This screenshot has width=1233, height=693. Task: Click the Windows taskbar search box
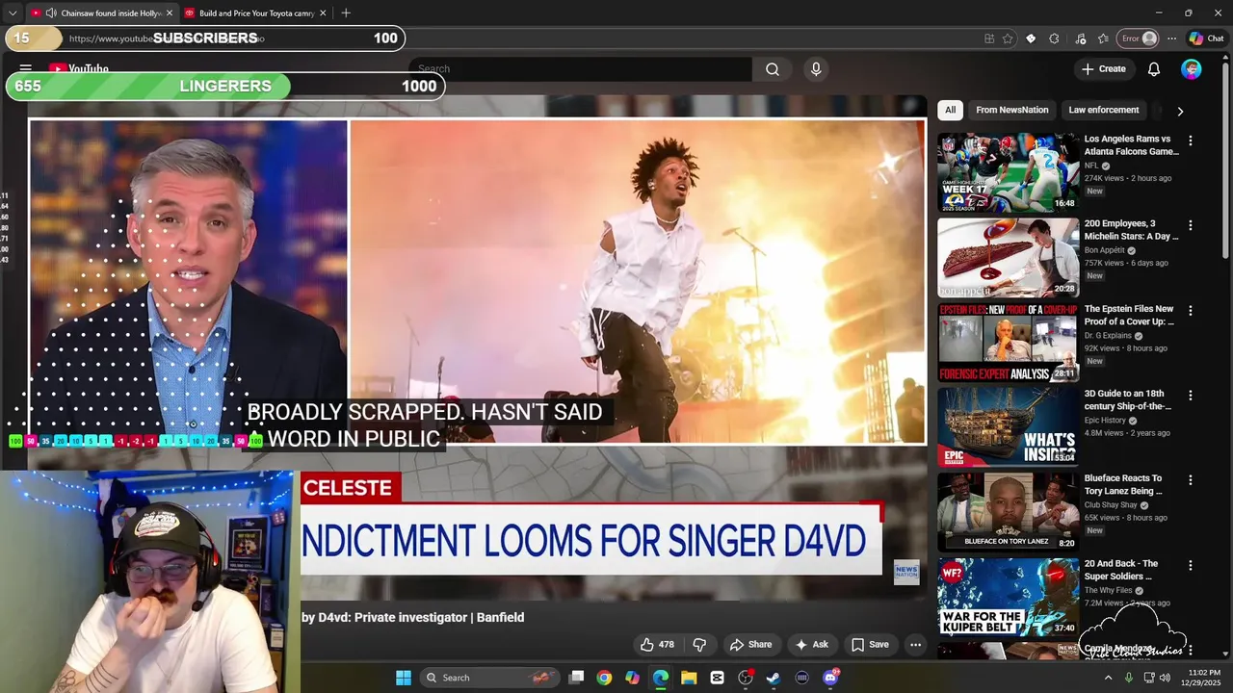(x=490, y=678)
